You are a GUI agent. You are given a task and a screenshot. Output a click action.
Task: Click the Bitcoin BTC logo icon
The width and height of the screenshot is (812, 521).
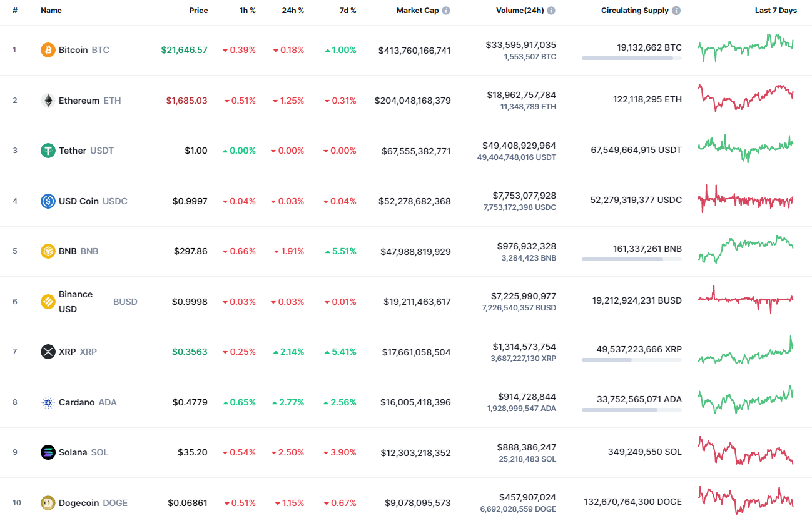point(48,50)
